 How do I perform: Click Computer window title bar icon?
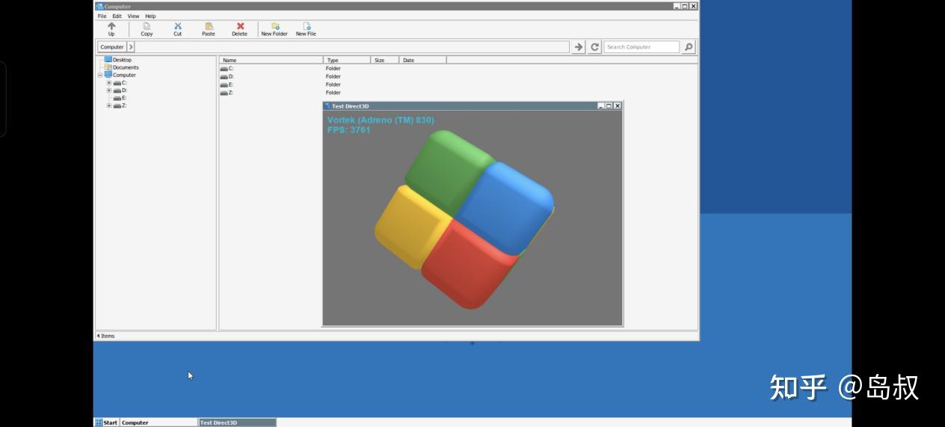tap(99, 7)
